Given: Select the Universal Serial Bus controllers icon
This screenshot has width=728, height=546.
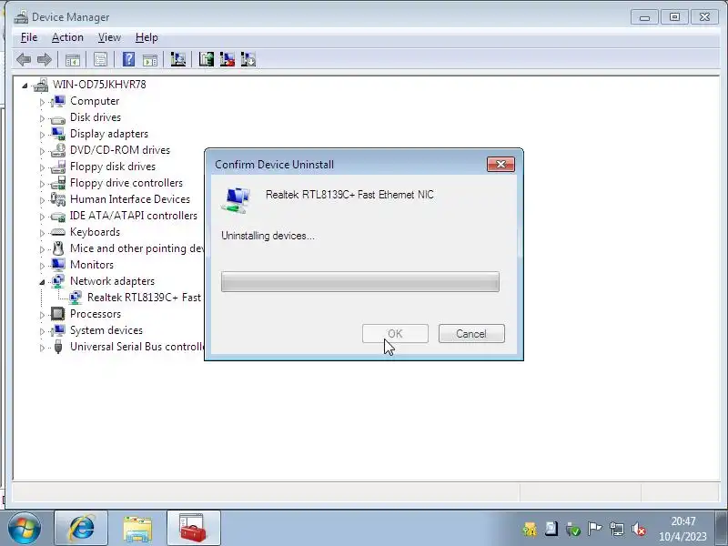Looking at the screenshot, I should (58, 347).
